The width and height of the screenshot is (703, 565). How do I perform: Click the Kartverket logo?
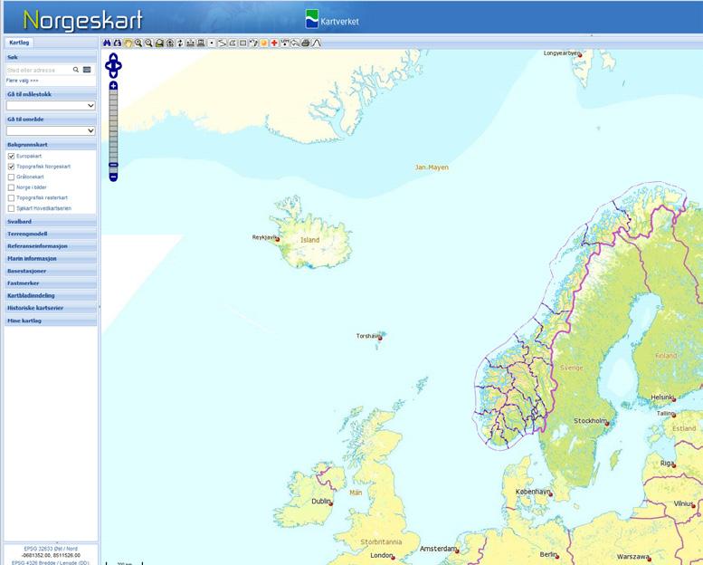click(x=332, y=20)
